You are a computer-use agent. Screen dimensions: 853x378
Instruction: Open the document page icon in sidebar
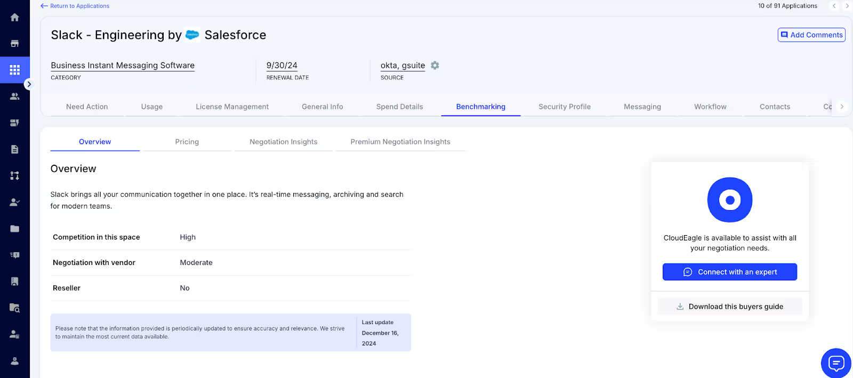point(15,149)
